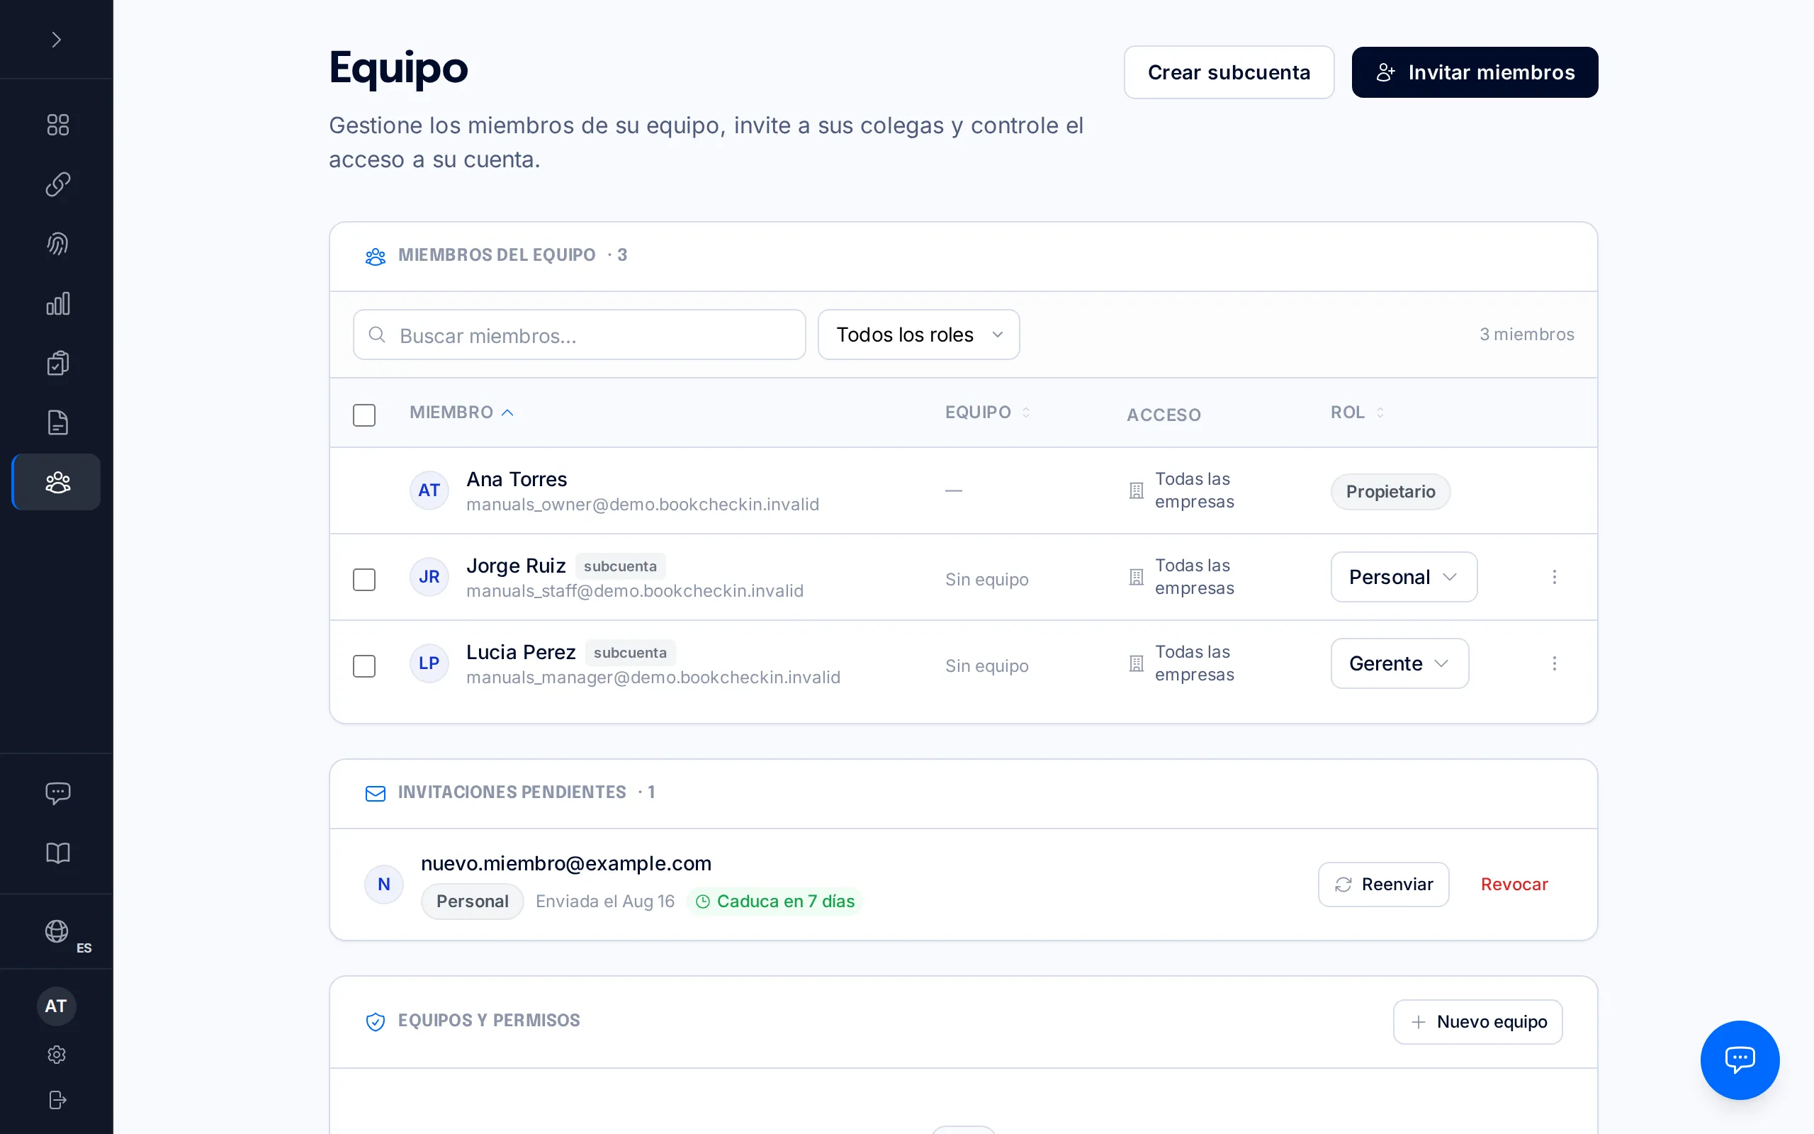Open the three-dot menu for Lucia Perez
Image resolution: width=1814 pixels, height=1134 pixels.
coord(1554,664)
